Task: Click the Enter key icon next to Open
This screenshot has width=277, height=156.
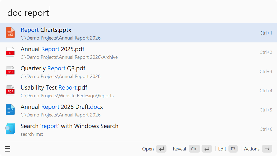Action: (x=161, y=149)
